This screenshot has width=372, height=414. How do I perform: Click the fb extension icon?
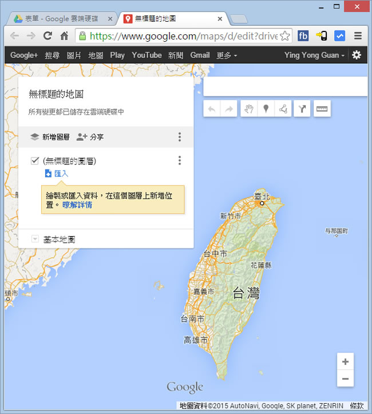click(x=303, y=36)
